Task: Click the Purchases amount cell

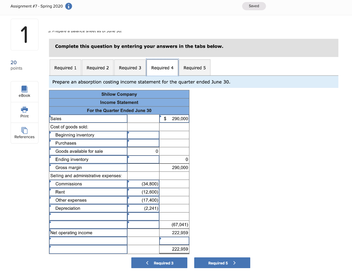Action: pyautogui.click(x=143, y=143)
